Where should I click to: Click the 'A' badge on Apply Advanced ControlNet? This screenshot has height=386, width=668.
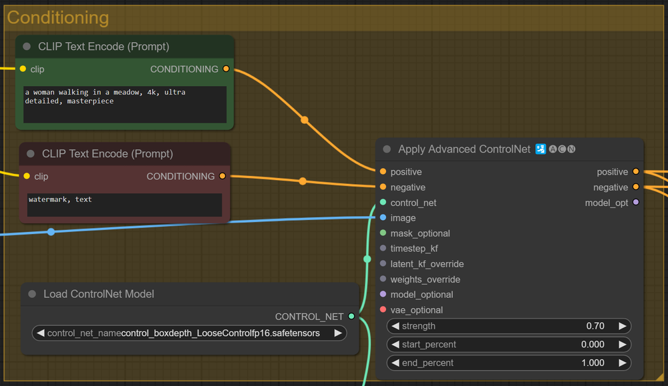click(553, 149)
